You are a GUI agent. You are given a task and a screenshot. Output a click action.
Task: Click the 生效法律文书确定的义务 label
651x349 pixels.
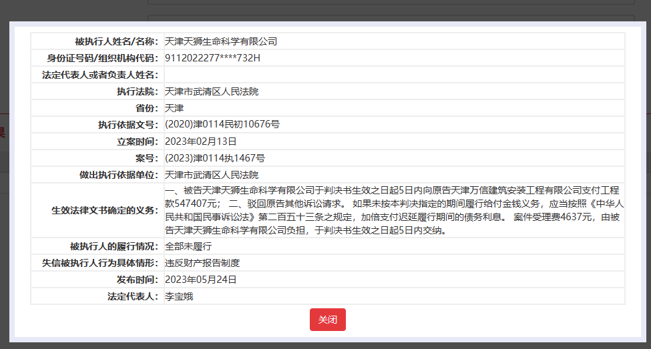pos(105,210)
